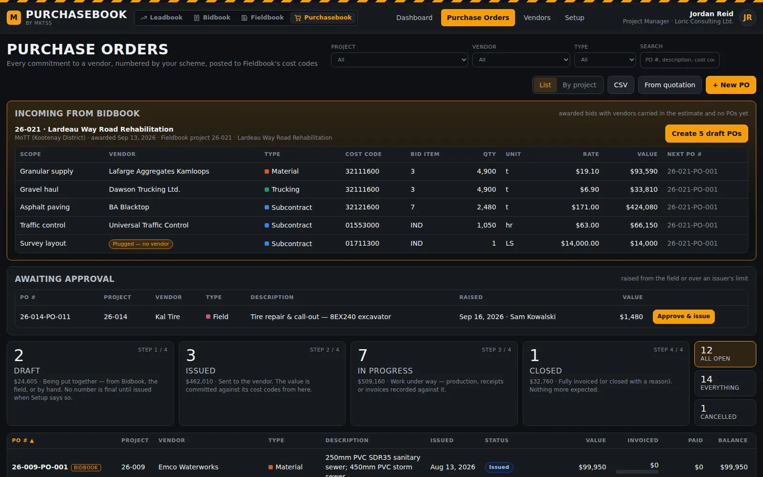Expand the Vendor filter dropdown

pos(521,60)
